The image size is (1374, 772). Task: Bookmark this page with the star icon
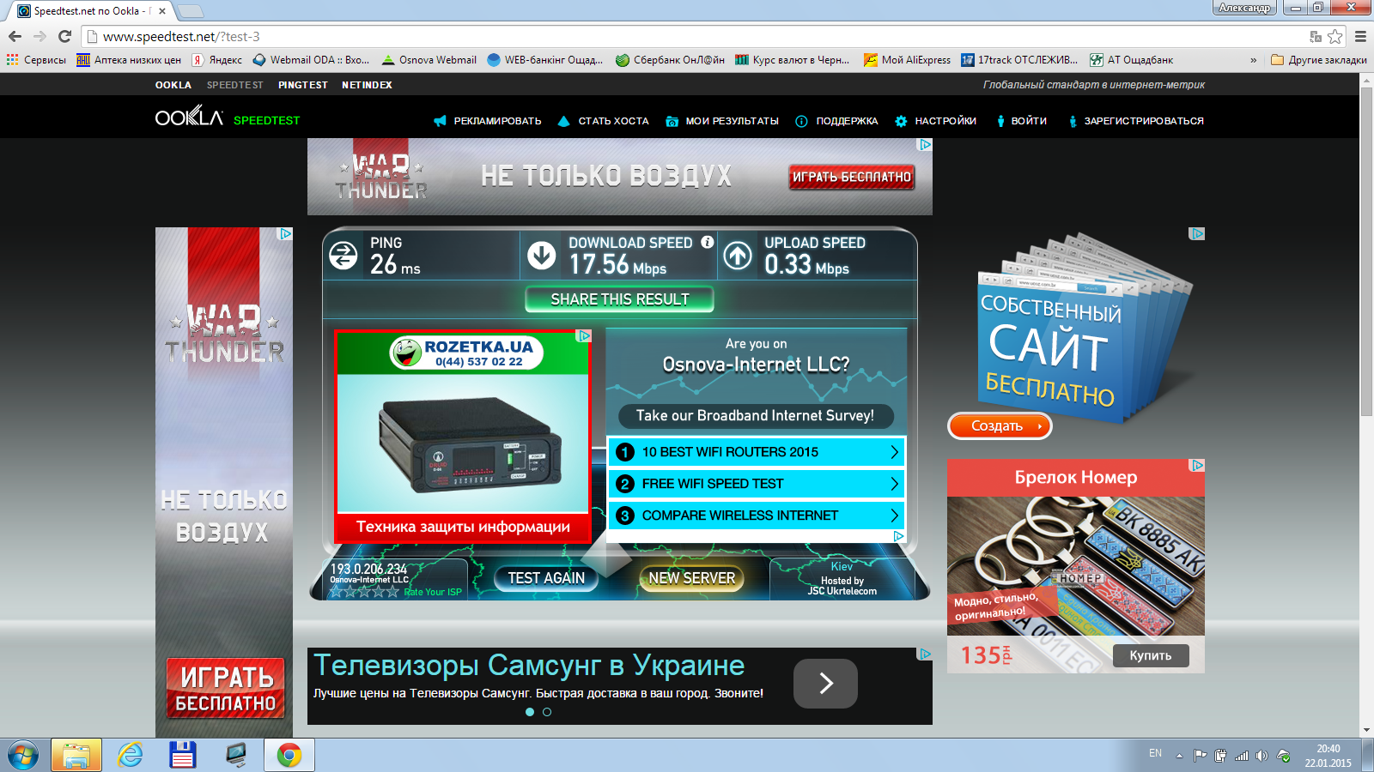(x=1334, y=36)
